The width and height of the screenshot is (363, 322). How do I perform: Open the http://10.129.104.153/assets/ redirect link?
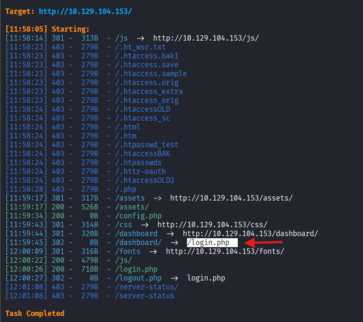click(x=231, y=198)
